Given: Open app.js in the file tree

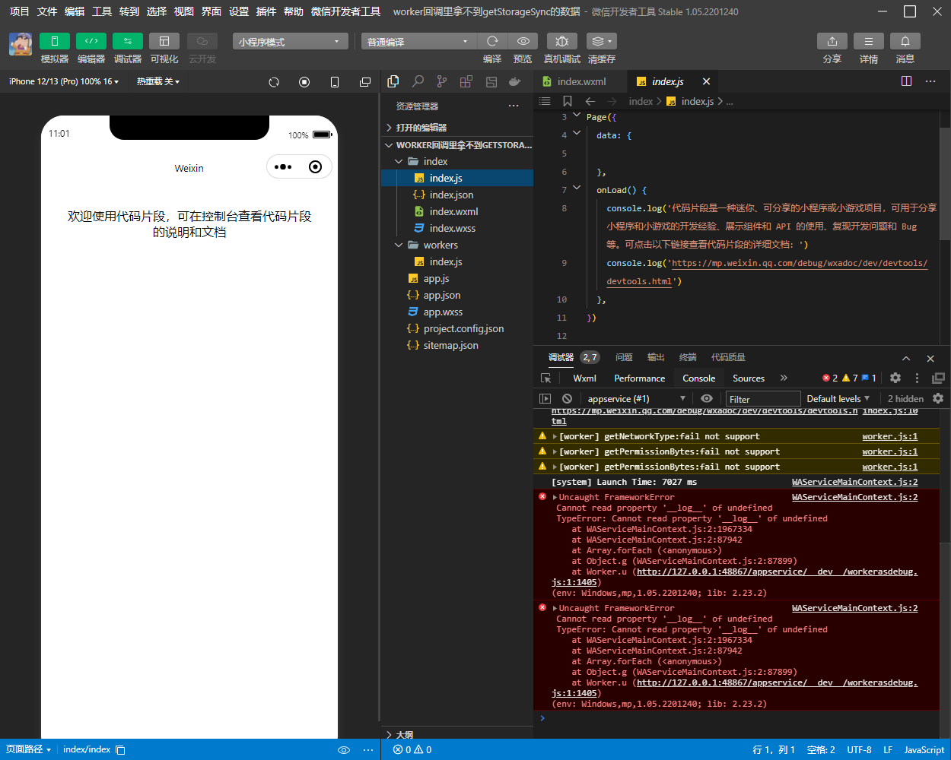Looking at the screenshot, I should coord(457,278).
